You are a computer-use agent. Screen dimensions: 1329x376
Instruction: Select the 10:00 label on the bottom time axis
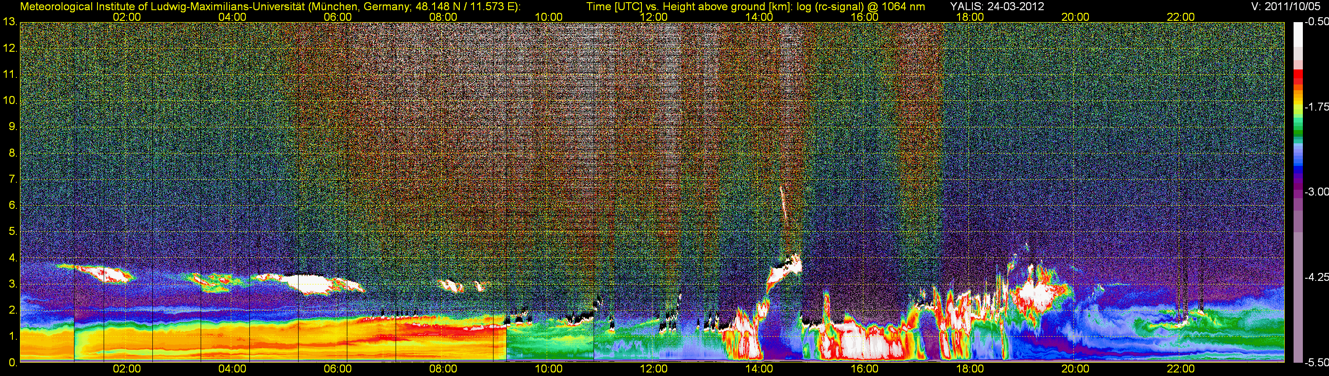pyautogui.click(x=548, y=369)
